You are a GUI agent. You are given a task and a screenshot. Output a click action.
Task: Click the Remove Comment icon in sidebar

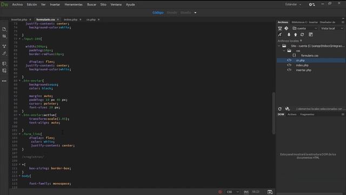[x=4, y=71]
